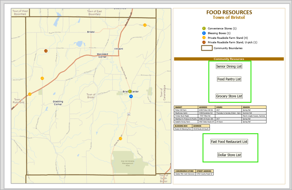The width and height of the screenshot is (292, 190).
Task: Click the Community Resources header bar
Action: [x=229, y=59]
